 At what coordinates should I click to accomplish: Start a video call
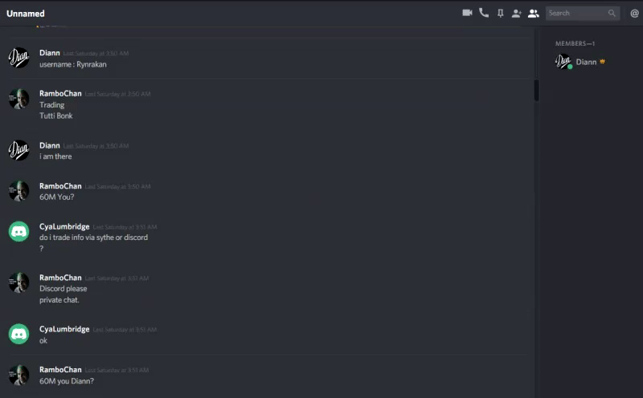[x=467, y=13]
